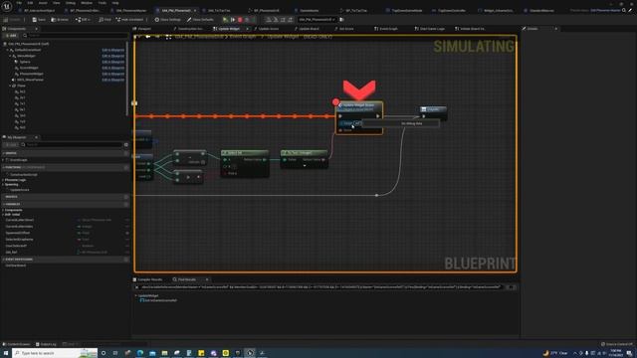637x358 pixels.
Task: Open Microsoft Edge from taskbar
Action: click(139, 353)
